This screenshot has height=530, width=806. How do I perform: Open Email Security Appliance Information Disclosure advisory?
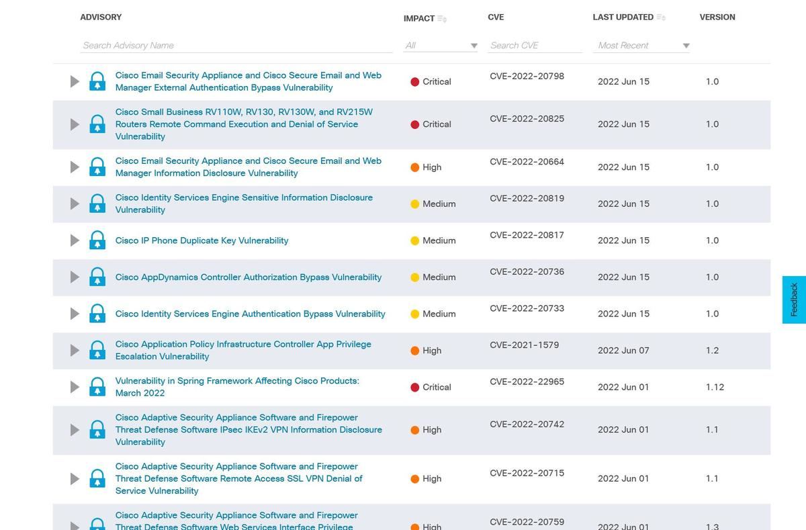[x=249, y=167]
